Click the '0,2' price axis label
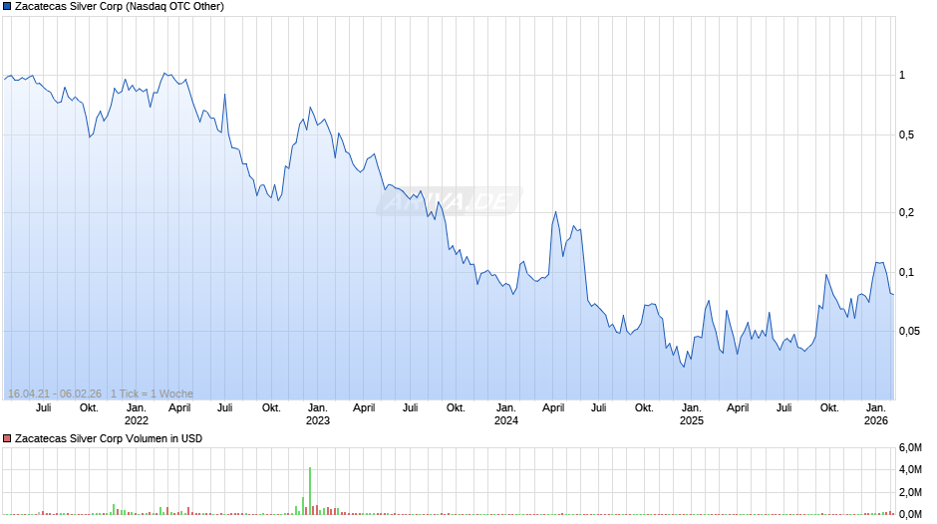Screen dimensions: 937x524 [x=906, y=213]
